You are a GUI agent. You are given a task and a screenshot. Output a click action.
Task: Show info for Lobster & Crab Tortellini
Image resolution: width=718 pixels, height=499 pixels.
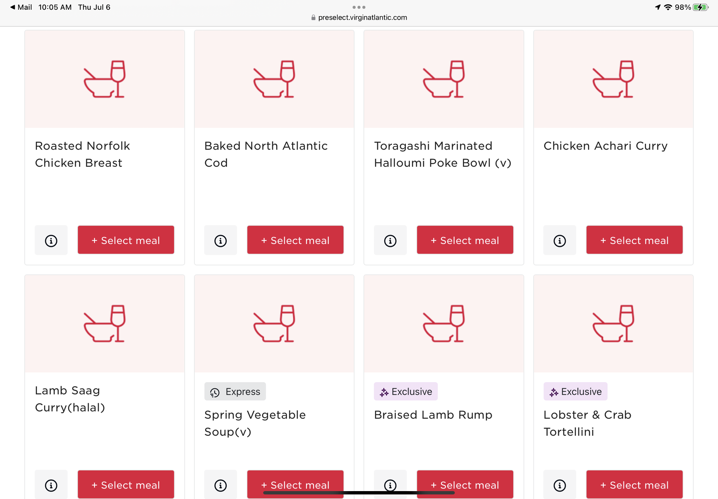[560, 485]
